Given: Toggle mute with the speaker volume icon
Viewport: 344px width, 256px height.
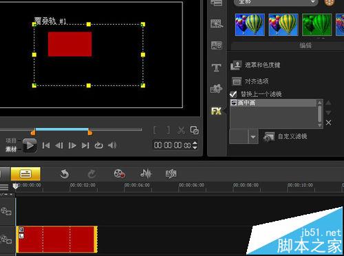Looking at the screenshot, I should [x=112, y=145].
